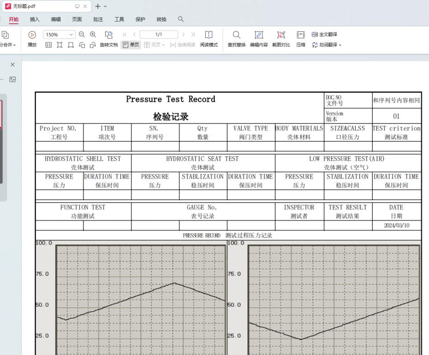Click the 'INSPECTOR' header cell
This screenshot has height=355, width=429.
point(299,211)
